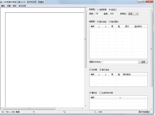Click the 选择 folder button

[x=143, y=62]
